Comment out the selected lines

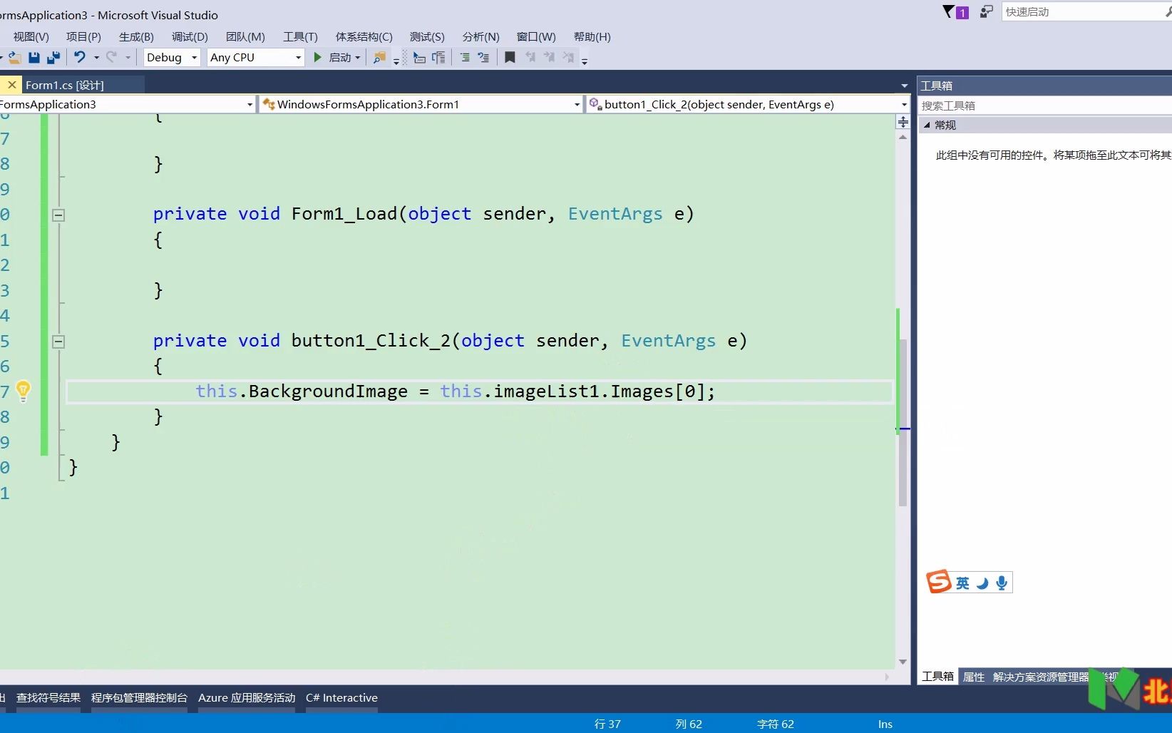(x=465, y=58)
